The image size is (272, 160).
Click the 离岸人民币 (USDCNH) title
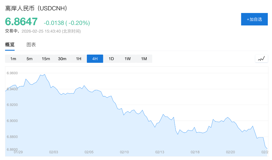coord(36,8)
